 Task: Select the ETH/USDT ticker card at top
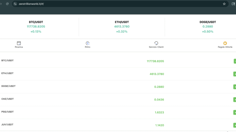[x=122, y=27]
